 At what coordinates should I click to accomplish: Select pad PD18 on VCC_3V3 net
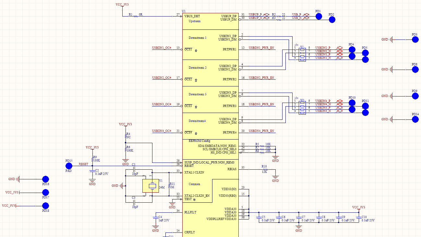pos(46,206)
